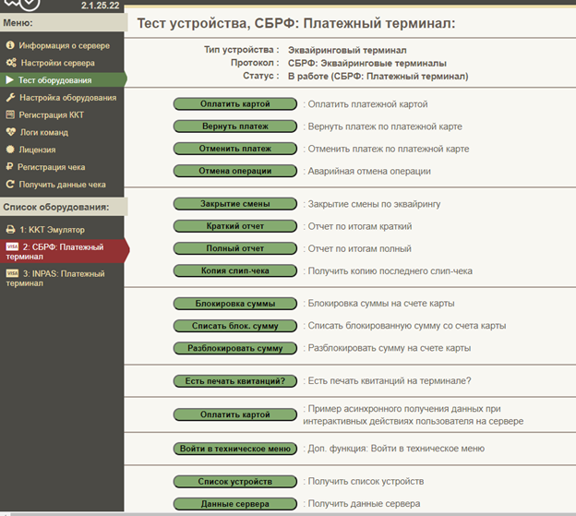
Task: Open Получить данные чека menu item
Action: (62, 185)
